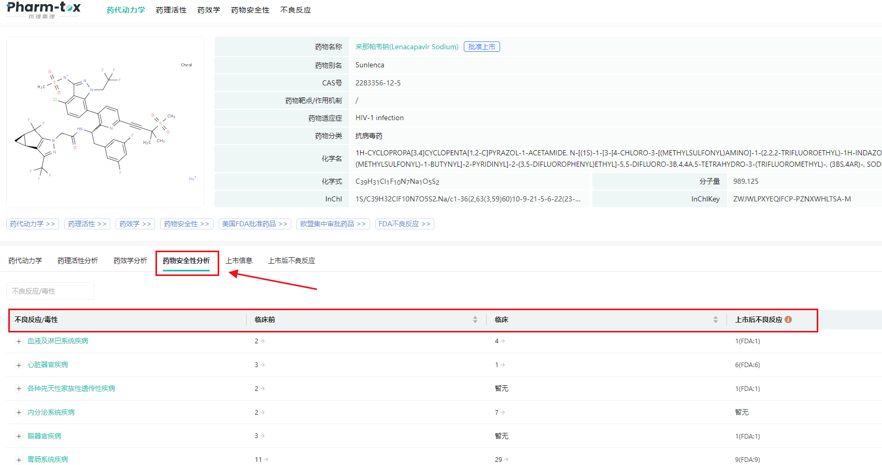Screen dimensions: 882x465
Task: Click the chemical structure image
Action: 105,123
